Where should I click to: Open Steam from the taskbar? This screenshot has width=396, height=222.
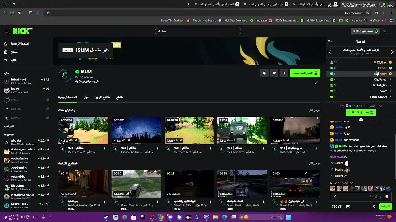[106, 217]
